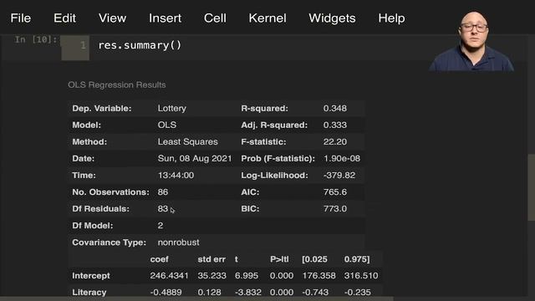Click the Method value Least Squares
The width and height of the screenshot is (535, 301).
coord(187,142)
